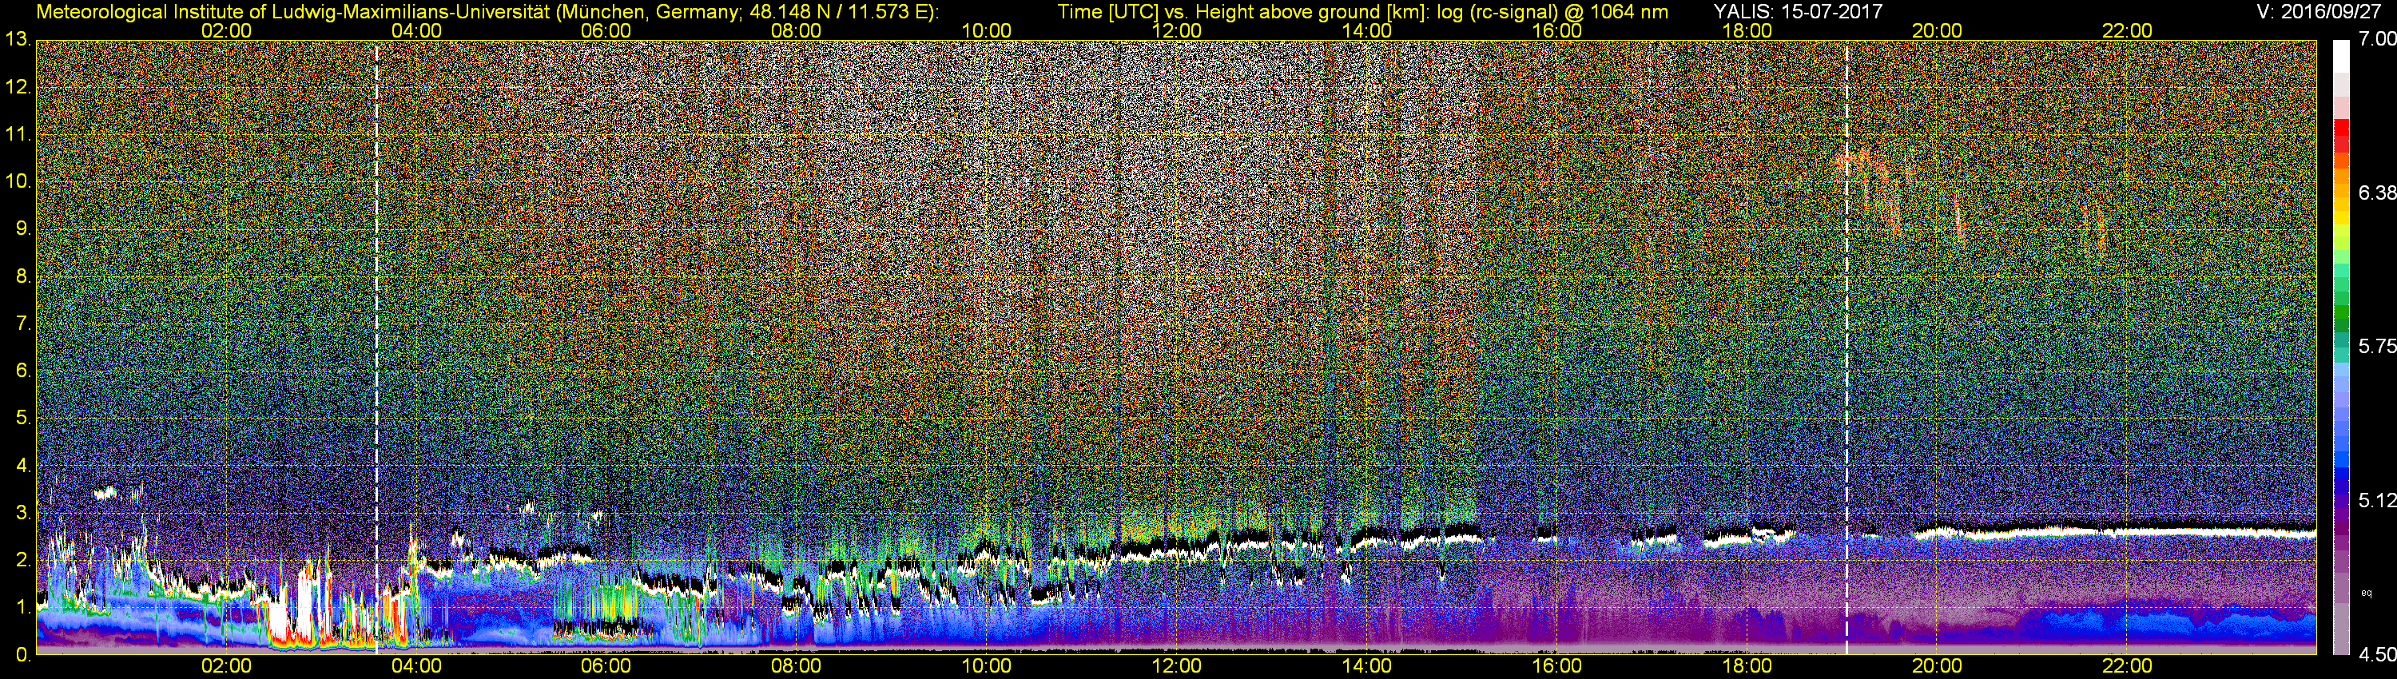Image resolution: width=2397 pixels, height=679 pixels.
Task: Click the 08:00 tick label on the bottom axis
Action: click(796, 666)
